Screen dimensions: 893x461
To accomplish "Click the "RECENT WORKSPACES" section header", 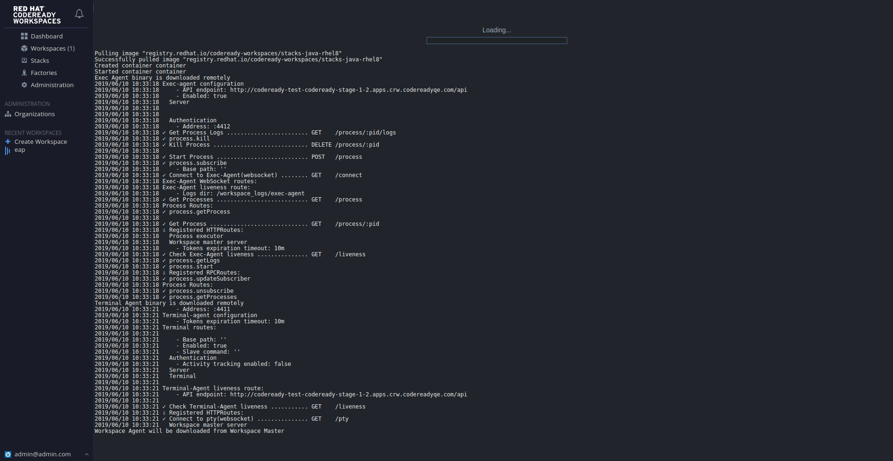I will [33, 133].
